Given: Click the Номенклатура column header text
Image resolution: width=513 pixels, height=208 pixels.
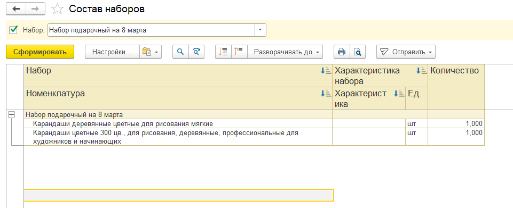Looking at the screenshot, I should click(x=56, y=94).
